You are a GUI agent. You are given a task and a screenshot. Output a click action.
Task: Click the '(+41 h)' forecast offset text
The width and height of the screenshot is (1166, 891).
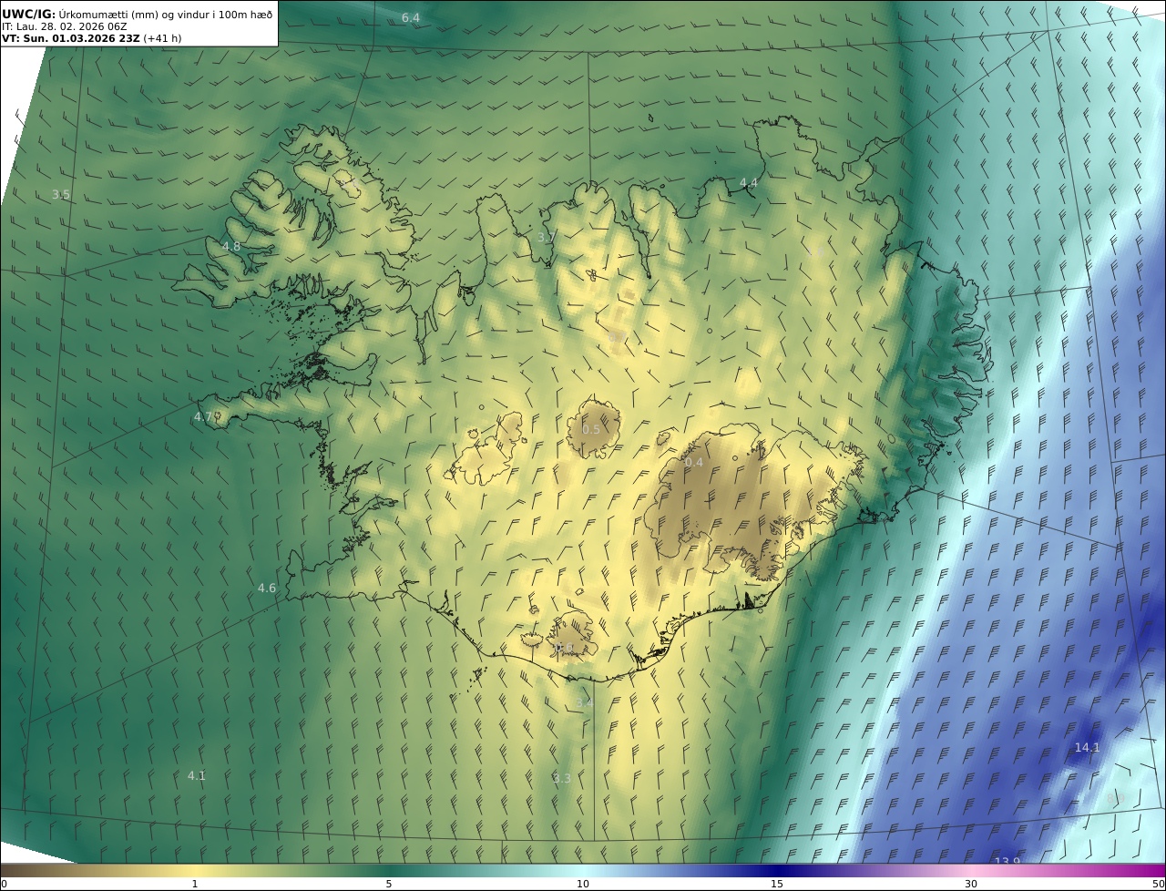162,39
